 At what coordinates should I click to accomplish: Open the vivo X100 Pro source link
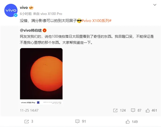pos(51,14)
